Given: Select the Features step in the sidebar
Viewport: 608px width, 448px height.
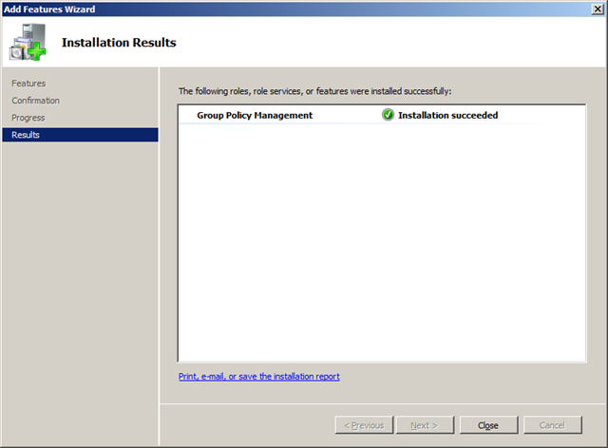Looking at the screenshot, I should tap(28, 84).
